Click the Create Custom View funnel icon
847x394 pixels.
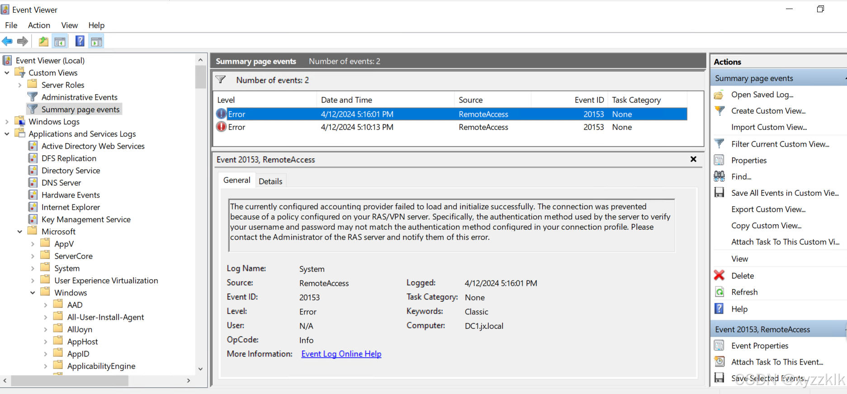[719, 110]
